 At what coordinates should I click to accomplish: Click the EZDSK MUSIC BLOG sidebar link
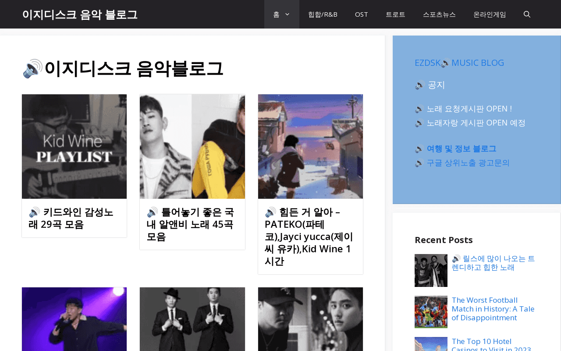pyautogui.click(x=459, y=63)
